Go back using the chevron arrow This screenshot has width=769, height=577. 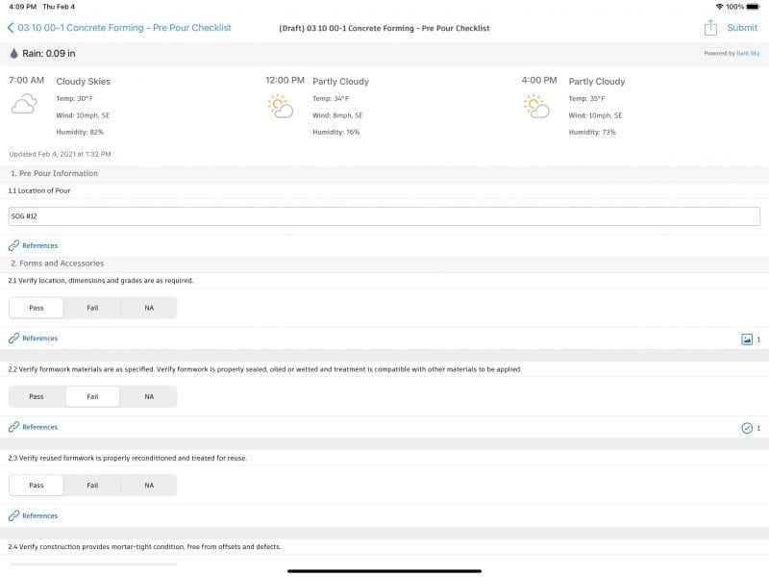point(11,28)
